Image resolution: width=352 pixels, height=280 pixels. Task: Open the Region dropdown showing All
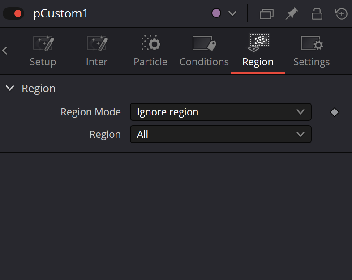[x=221, y=134]
